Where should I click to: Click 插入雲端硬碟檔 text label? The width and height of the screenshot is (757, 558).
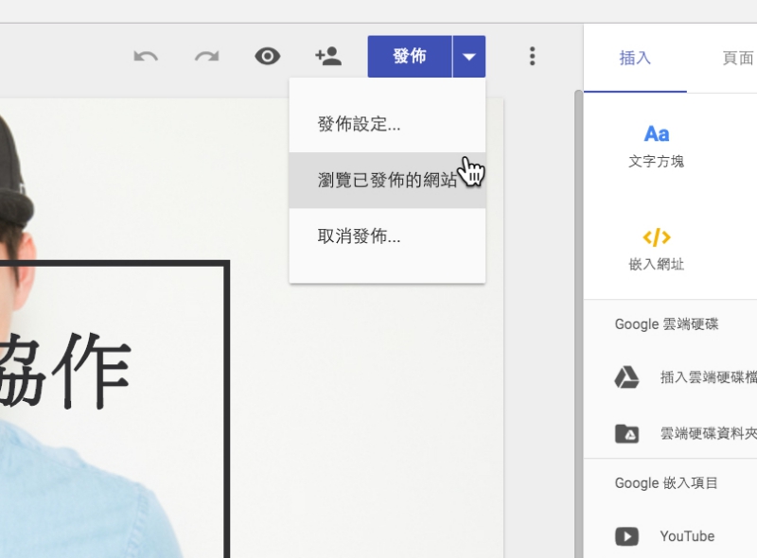[708, 378]
